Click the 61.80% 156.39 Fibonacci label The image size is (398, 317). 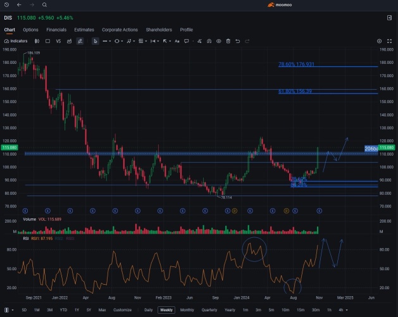coord(295,91)
